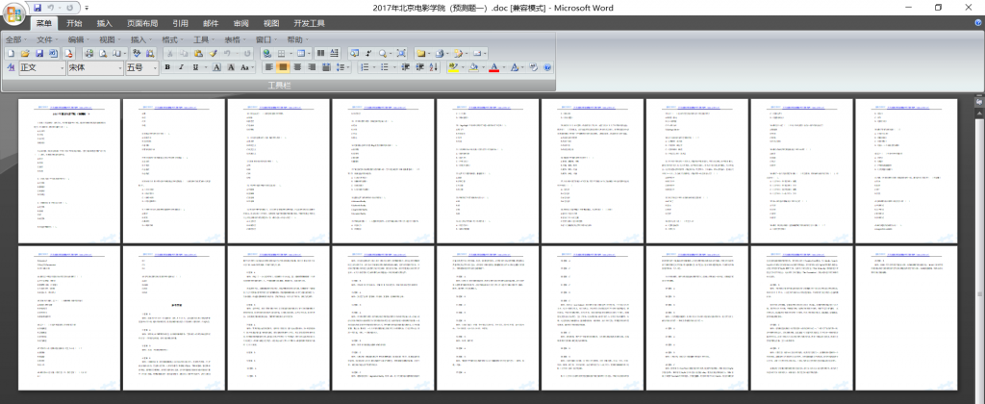Click the insert hyperlink globe icon
This screenshot has width=985, height=404.
[x=266, y=54]
